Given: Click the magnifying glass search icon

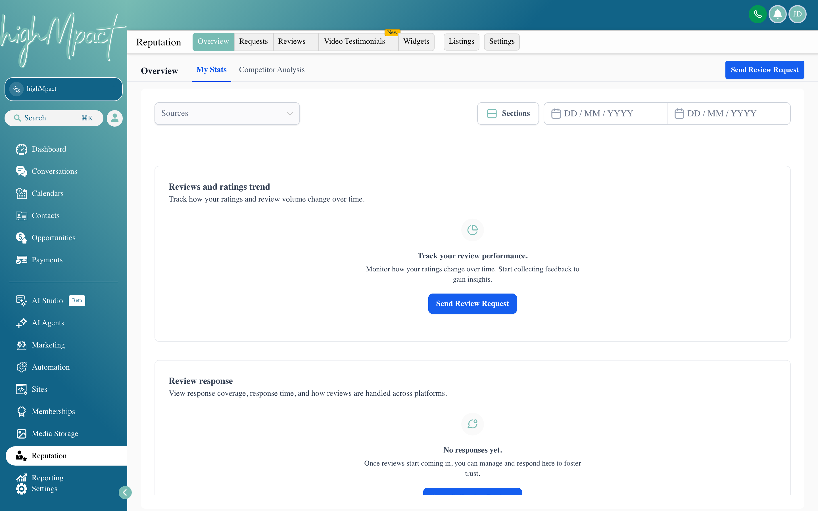Looking at the screenshot, I should (x=17, y=118).
